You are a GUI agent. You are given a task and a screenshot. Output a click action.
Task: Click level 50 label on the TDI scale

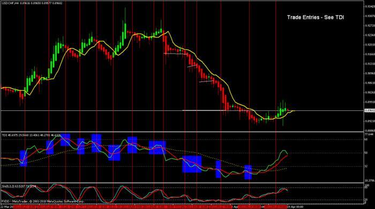tap(366, 153)
